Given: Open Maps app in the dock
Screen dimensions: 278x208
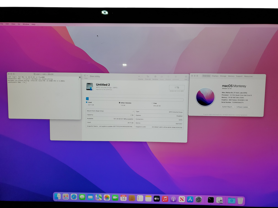Looking at the screenshot, I should click(99, 197).
